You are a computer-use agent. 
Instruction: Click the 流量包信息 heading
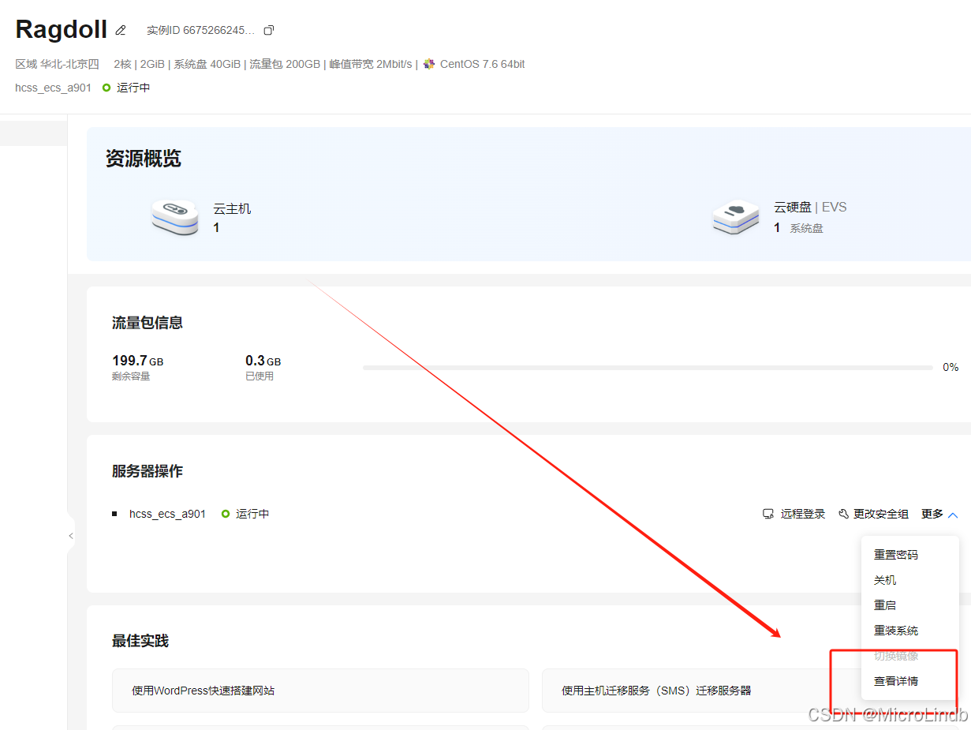coord(148,323)
